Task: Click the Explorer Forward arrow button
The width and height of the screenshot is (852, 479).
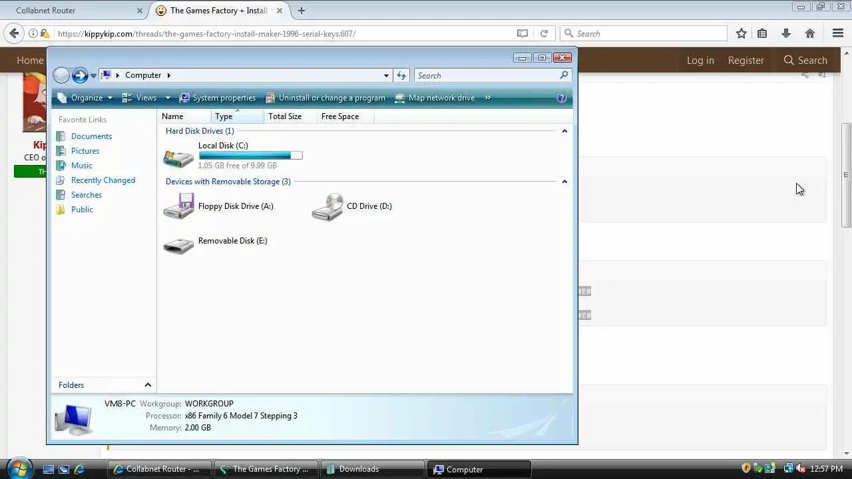Action: 80,75
